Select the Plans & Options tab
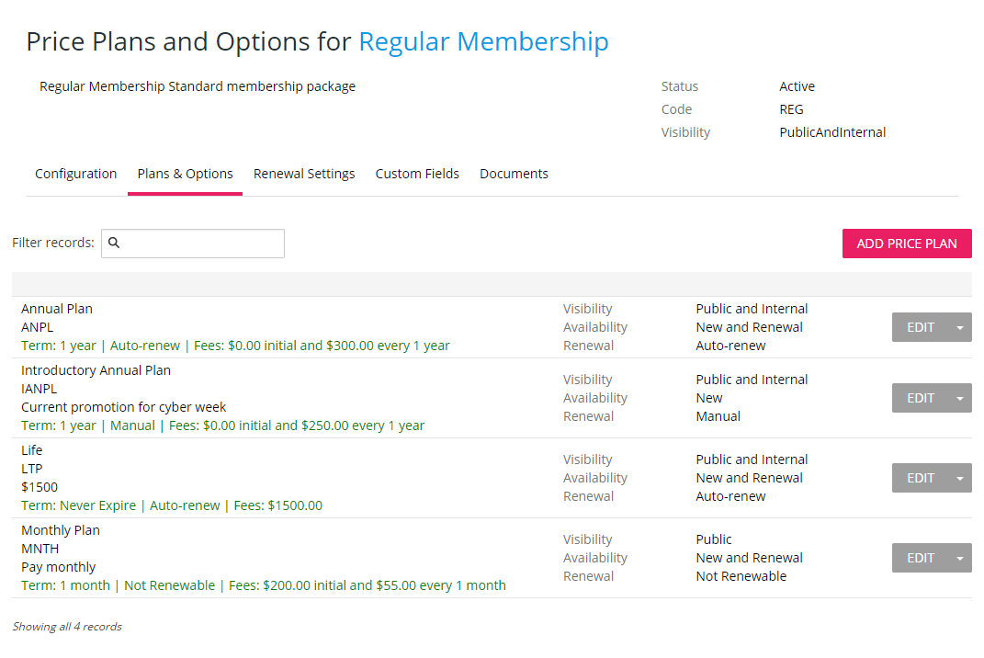This screenshot has width=984, height=658. click(x=185, y=174)
